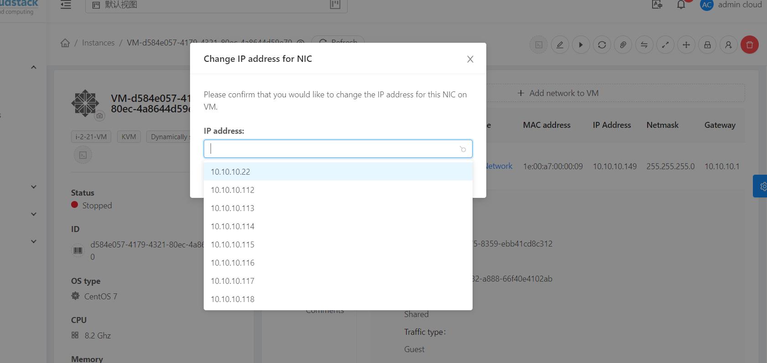Click the kanban icon in view selector

tap(335, 5)
